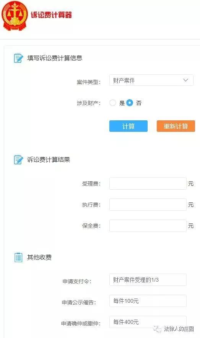The image size is (200, 338).
Task: Click the 填写诉讼费计算信息 heading
Action: pyautogui.click(x=55, y=58)
